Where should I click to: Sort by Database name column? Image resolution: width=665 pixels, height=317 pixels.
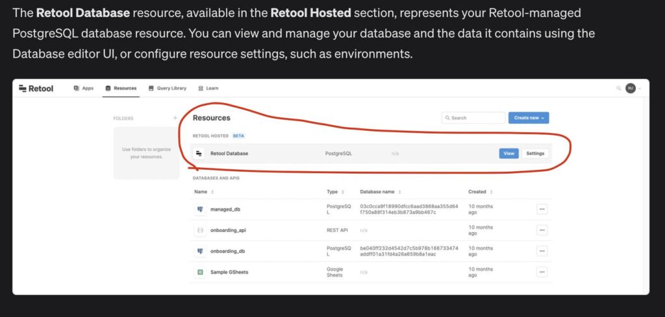coord(381,192)
